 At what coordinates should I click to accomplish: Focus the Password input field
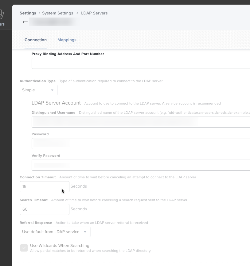click(x=141, y=144)
